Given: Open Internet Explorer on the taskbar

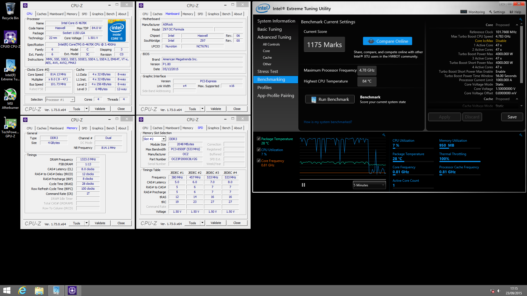Looking at the screenshot, I should click(22, 291).
